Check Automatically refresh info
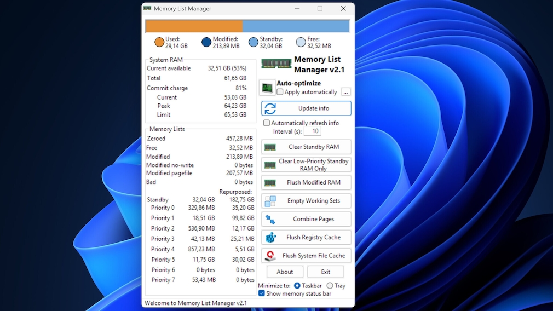Screen dimensions: 553x311 pyautogui.click(x=267, y=123)
